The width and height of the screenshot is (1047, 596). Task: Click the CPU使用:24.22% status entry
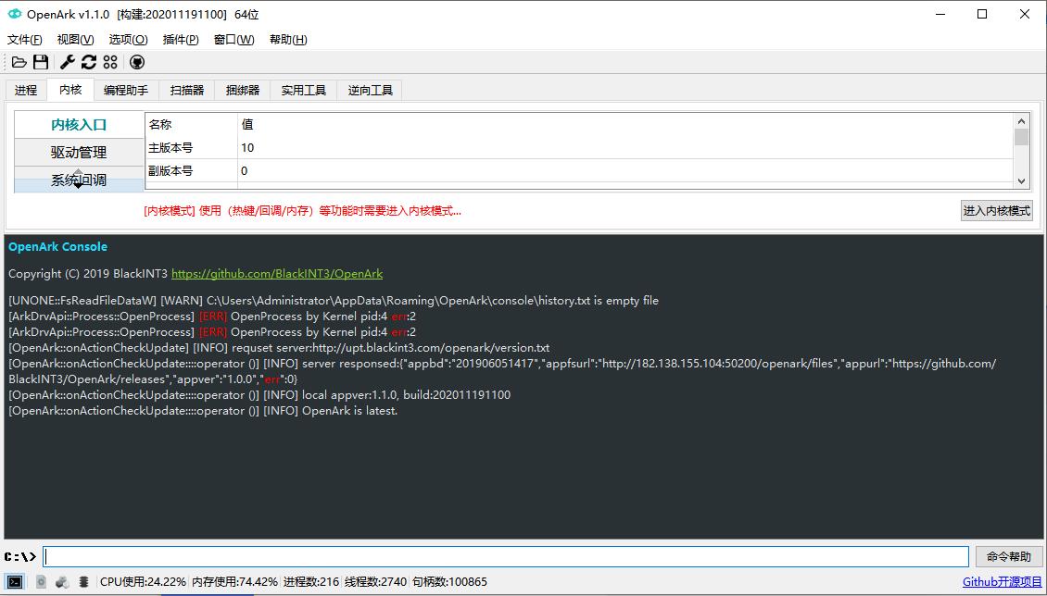pyautogui.click(x=143, y=582)
